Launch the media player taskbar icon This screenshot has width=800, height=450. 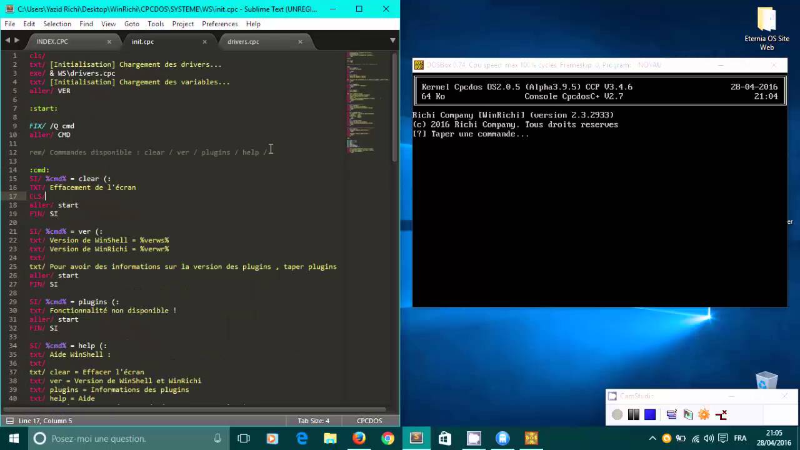(272, 438)
